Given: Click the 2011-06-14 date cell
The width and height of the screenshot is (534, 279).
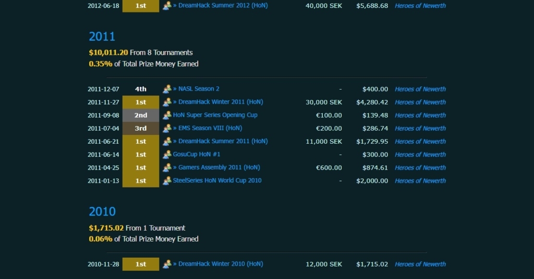Looking at the screenshot, I should tap(103, 155).
